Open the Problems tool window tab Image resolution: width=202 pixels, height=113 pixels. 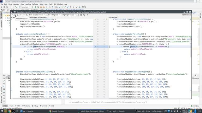[x=26, y=106]
